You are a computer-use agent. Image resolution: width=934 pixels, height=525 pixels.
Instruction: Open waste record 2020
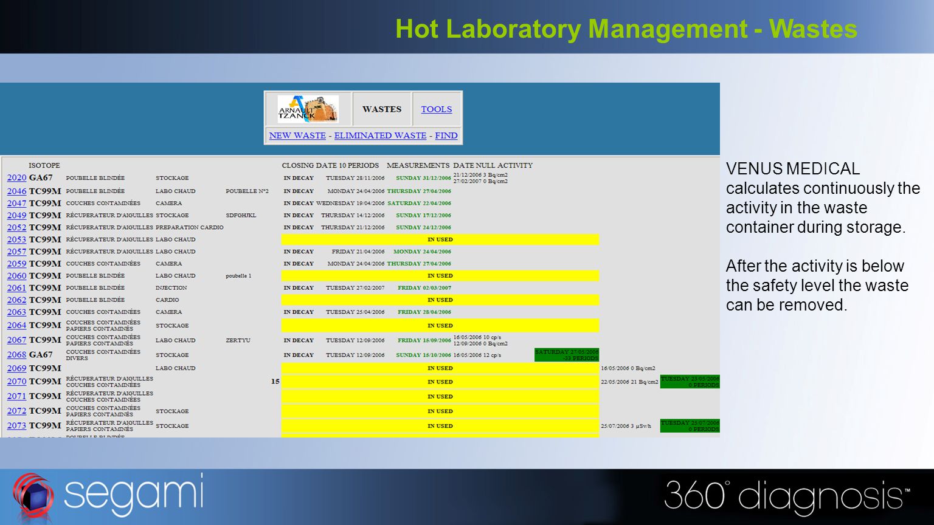[x=16, y=178]
